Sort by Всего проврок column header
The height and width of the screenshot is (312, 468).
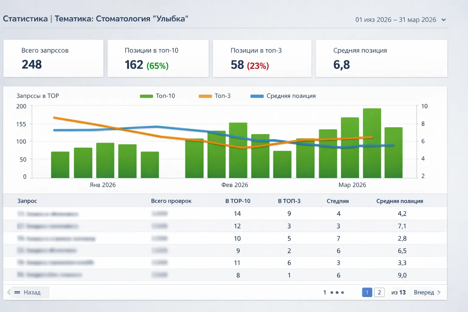[171, 201]
